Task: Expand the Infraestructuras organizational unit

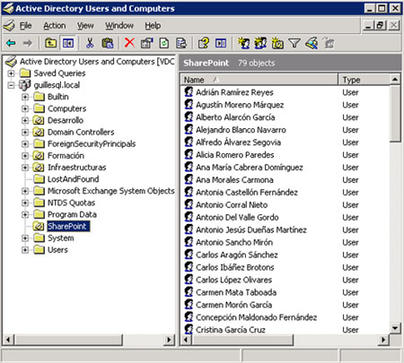Action: click(x=25, y=168)
